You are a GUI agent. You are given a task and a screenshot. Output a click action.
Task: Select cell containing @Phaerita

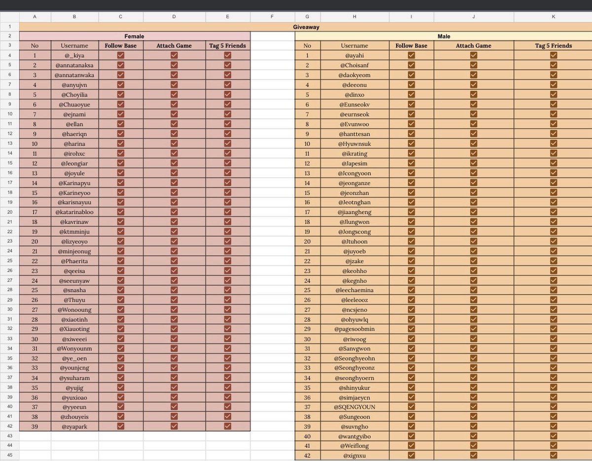coord(74,261)
